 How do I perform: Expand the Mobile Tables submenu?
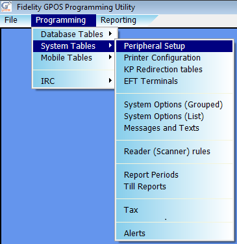(x=73, y=57)
